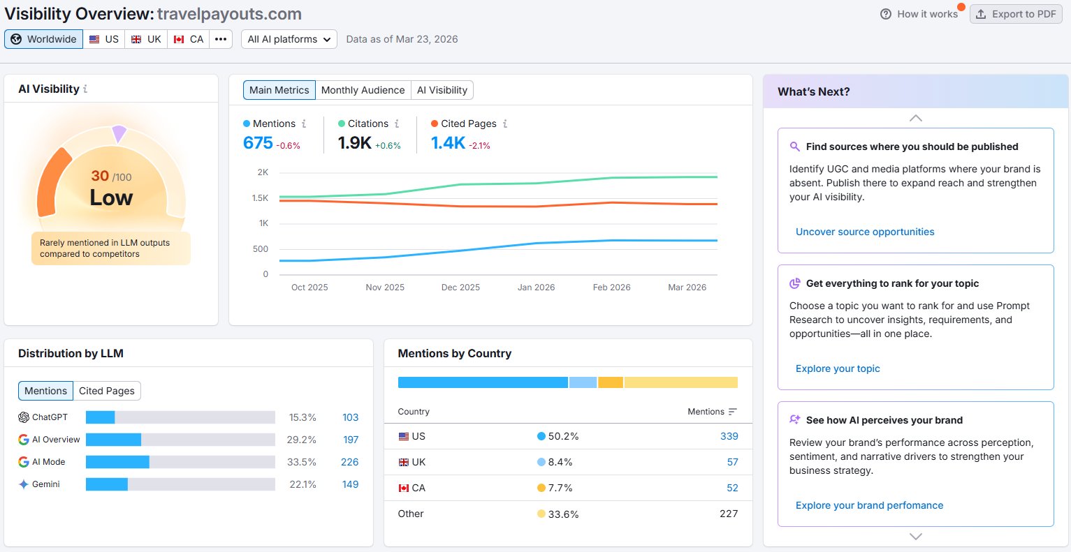Open more regions via the ellipsis button
This screenshot has height=552, width=1071.
coord(221,39)
